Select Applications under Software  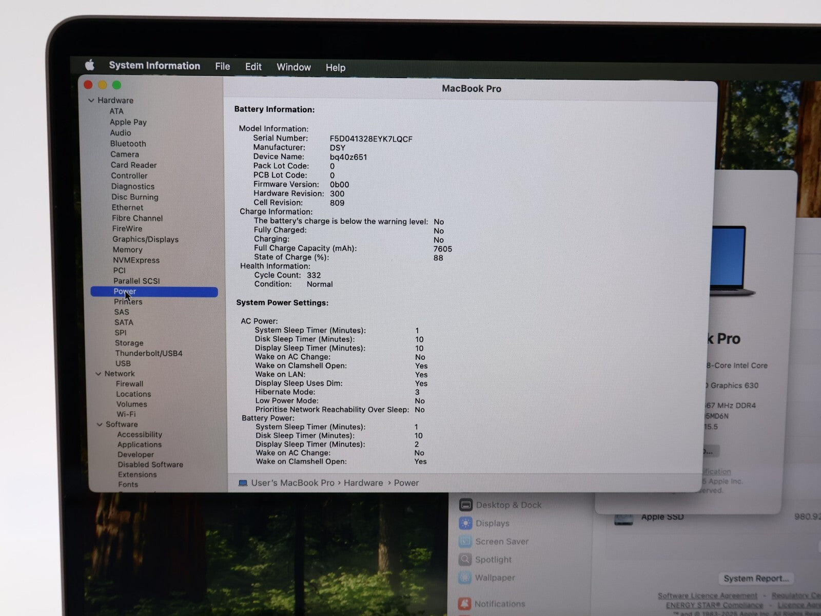click(x=140, y=445)
